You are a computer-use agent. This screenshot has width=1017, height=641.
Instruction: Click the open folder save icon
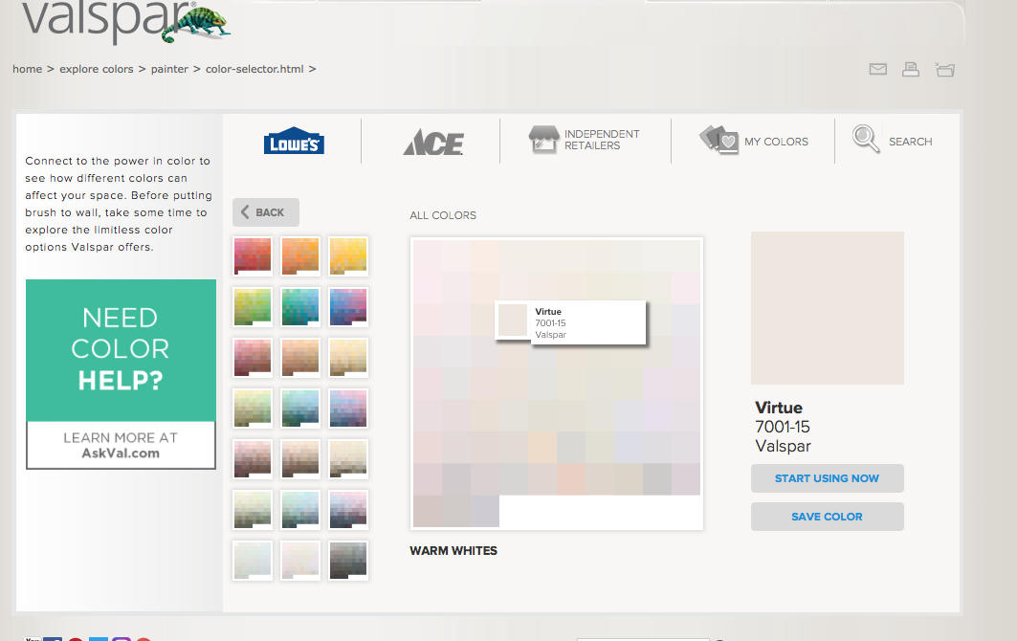point(945,69)
